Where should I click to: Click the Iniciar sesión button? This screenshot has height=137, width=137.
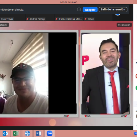coord(124,25)
